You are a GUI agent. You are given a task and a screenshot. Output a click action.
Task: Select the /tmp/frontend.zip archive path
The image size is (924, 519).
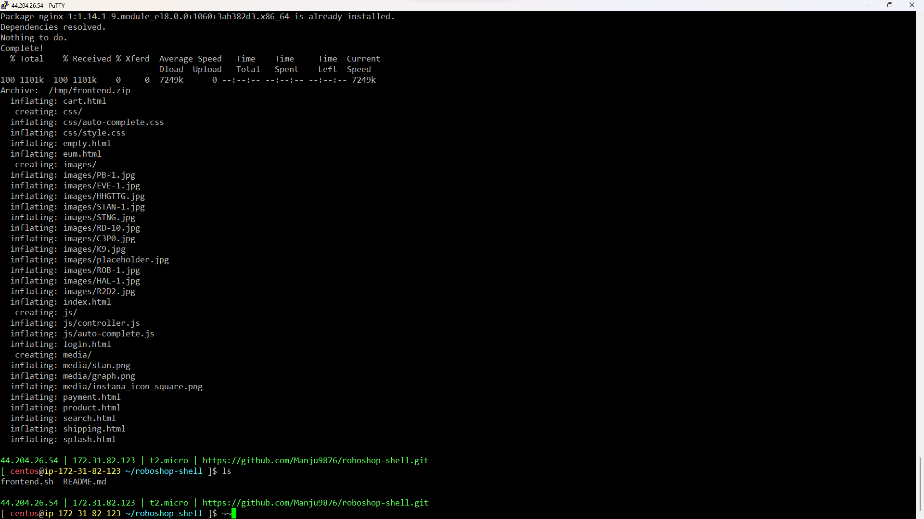pyautogui.click(x=90, y=90)
